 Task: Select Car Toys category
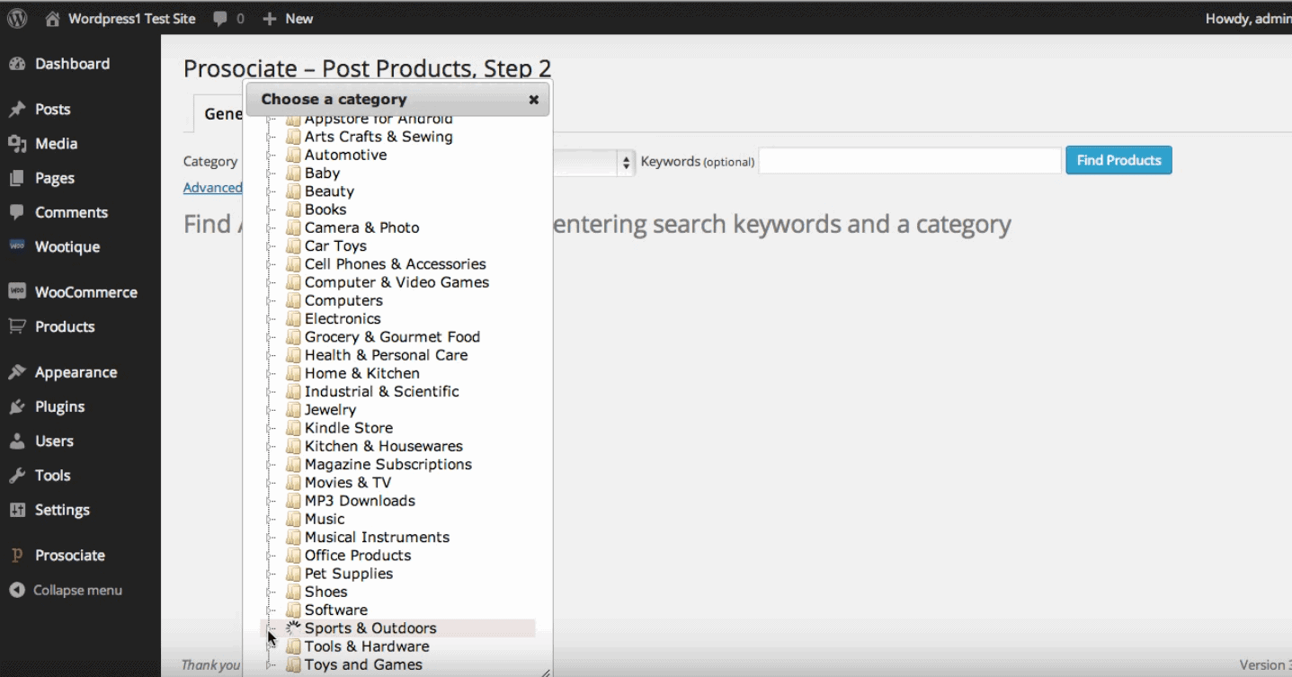pos(335,246)
